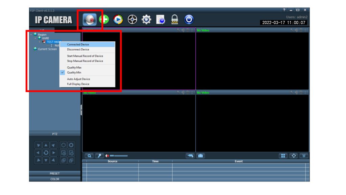Select Quality:Min checked option
Image resolution: width=346 pixels, height=195 pixels.
pos(74,72)
